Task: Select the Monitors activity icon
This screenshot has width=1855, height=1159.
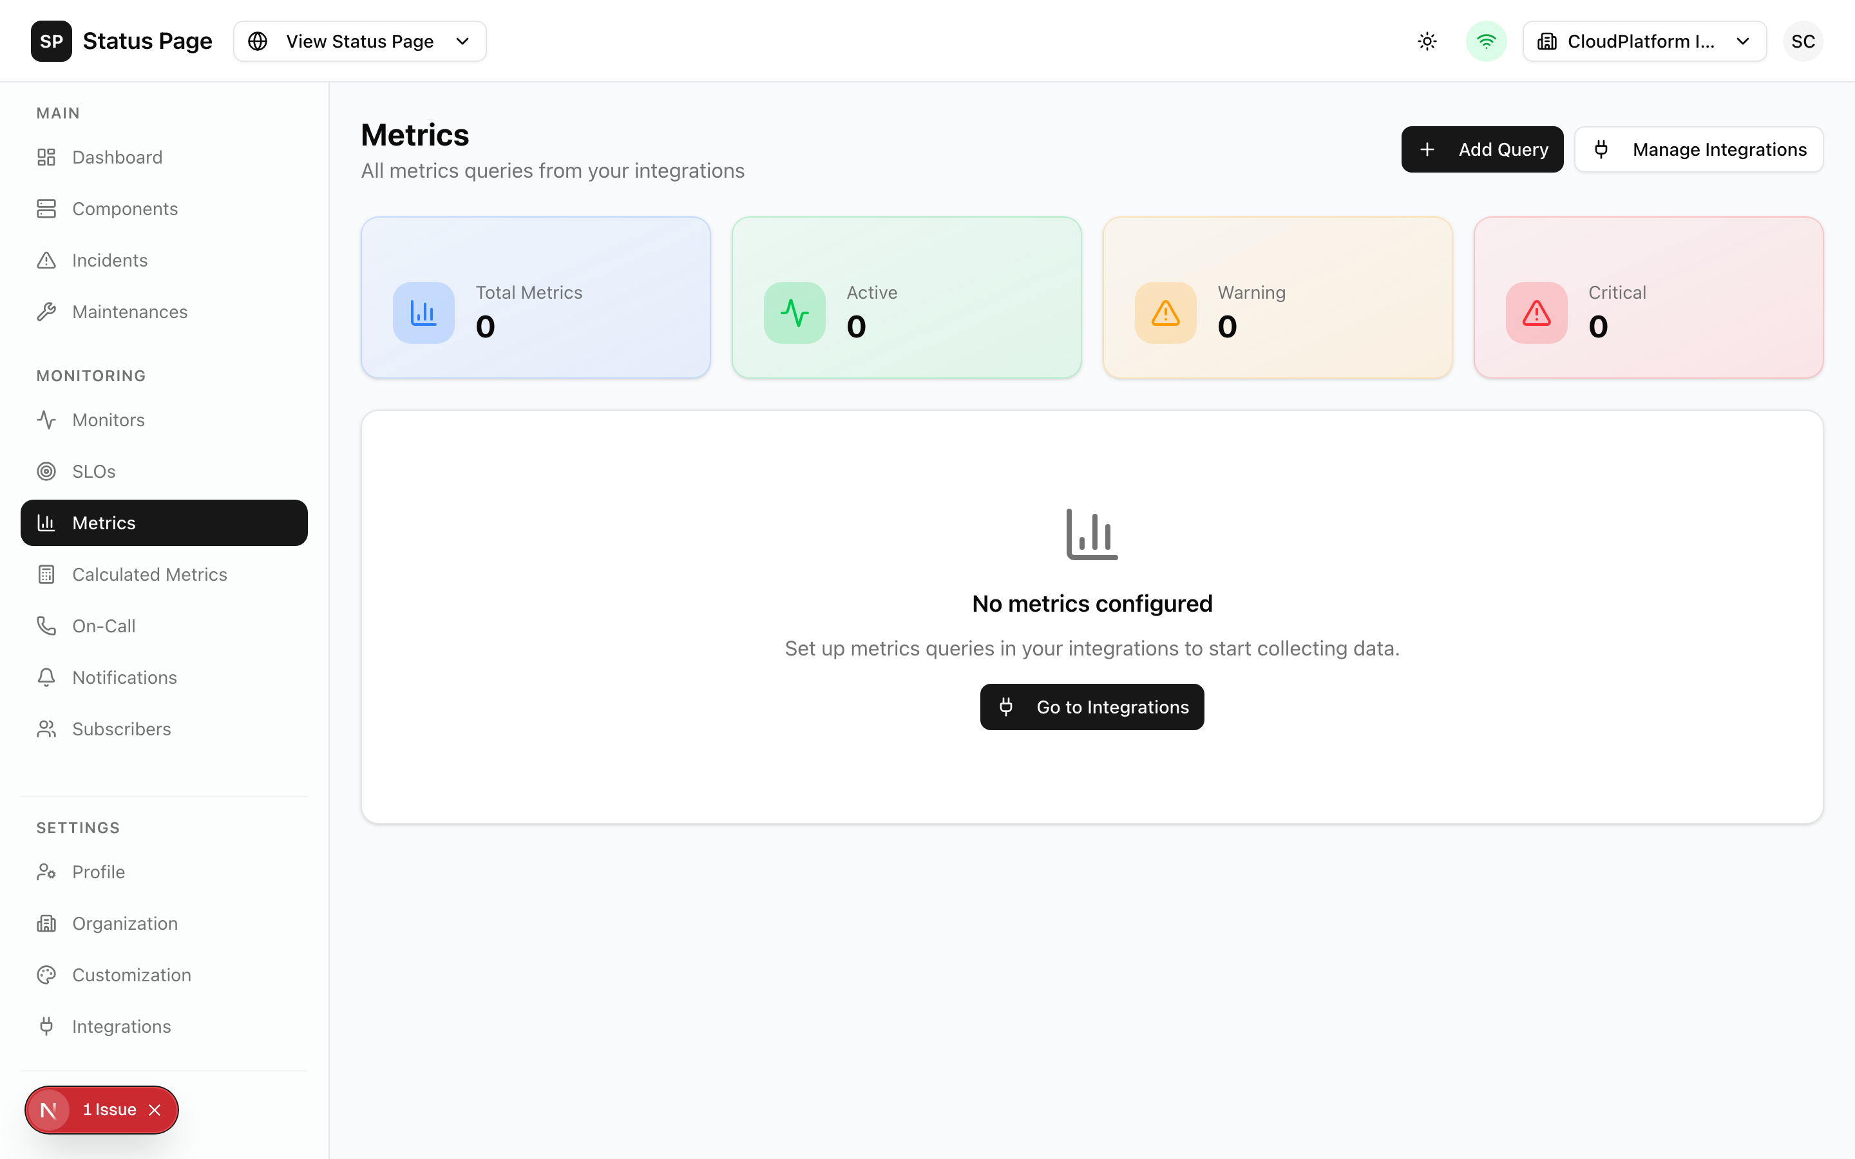Action: [x=47, y=419]
